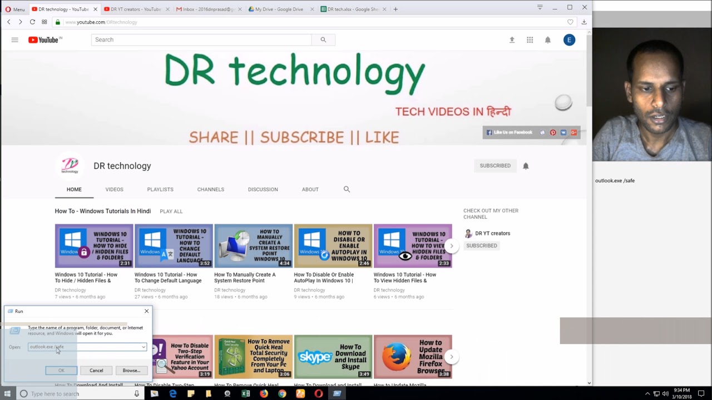Click the YouTube upload video icon
This screenshot has height=400, width=712.
tap(512, 40)
